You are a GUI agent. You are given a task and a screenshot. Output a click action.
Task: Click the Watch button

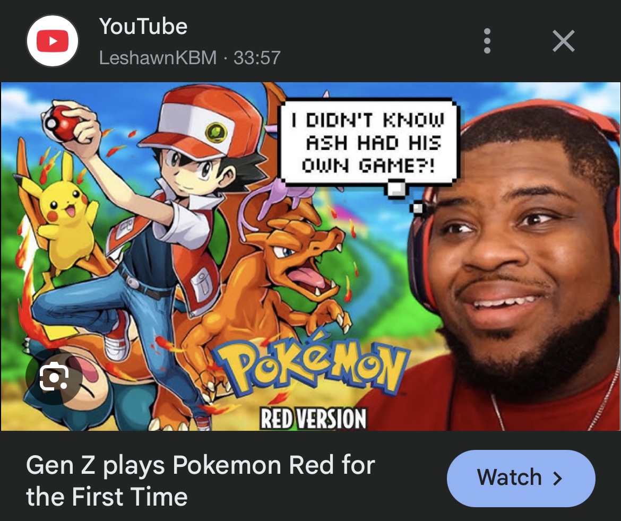521,478
